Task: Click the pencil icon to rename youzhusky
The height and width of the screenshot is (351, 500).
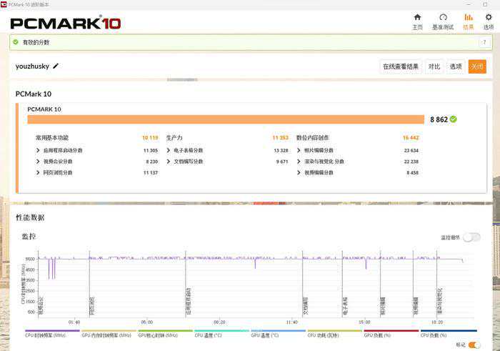Action: coord(56,66)
